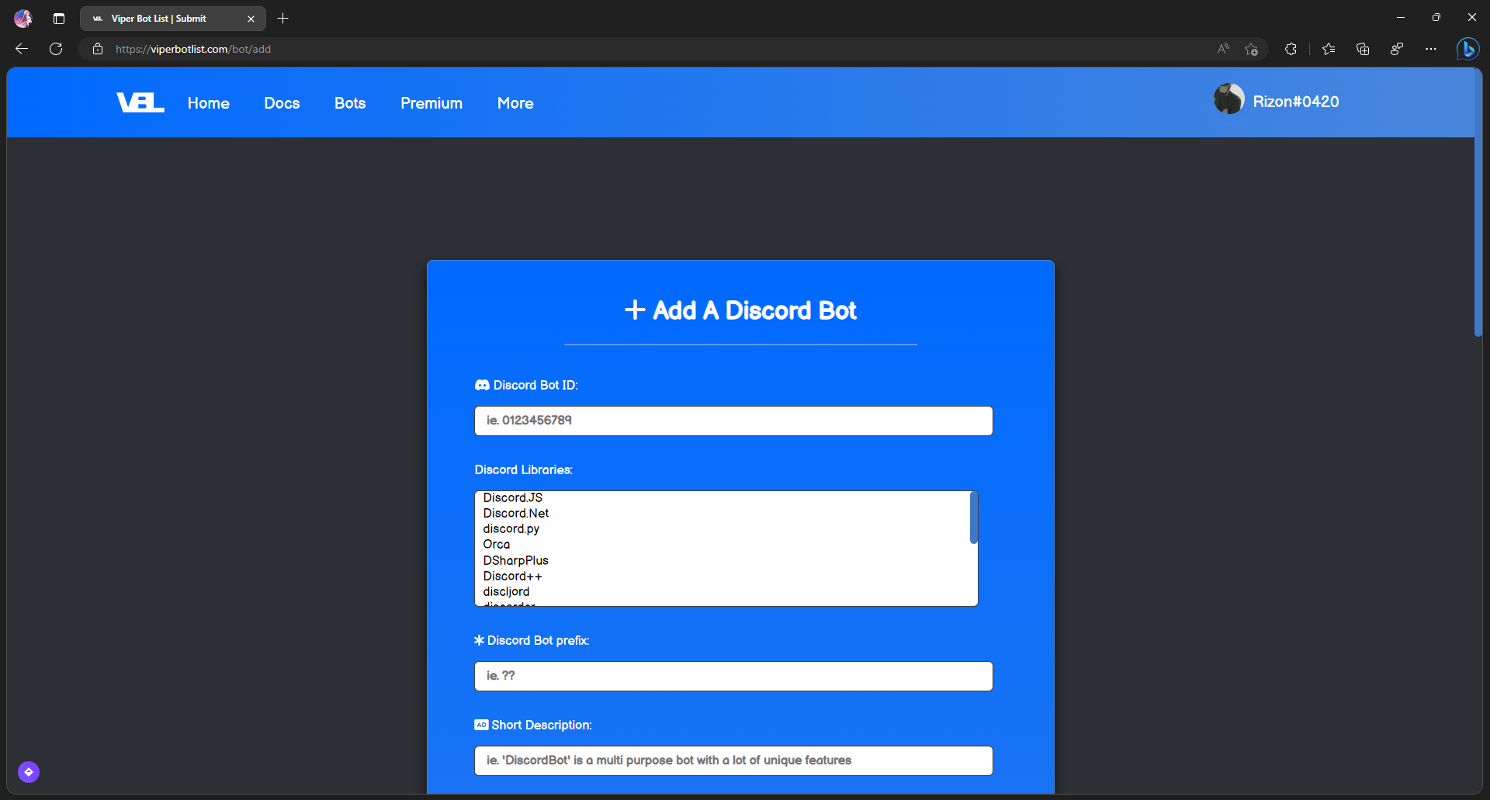Click the VBL logo in navbar
The image size is (1490, 800).
tap(140, 102)
